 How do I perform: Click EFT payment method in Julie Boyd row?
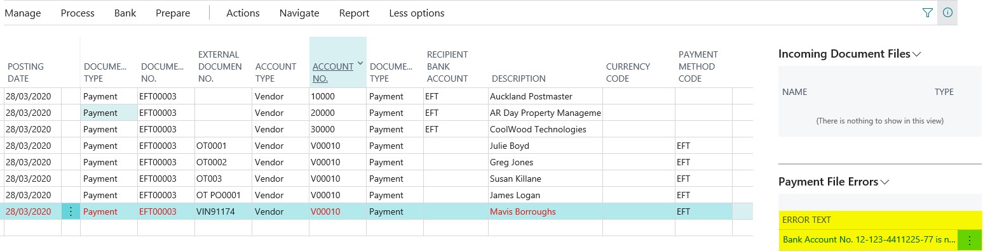(684, 146)
